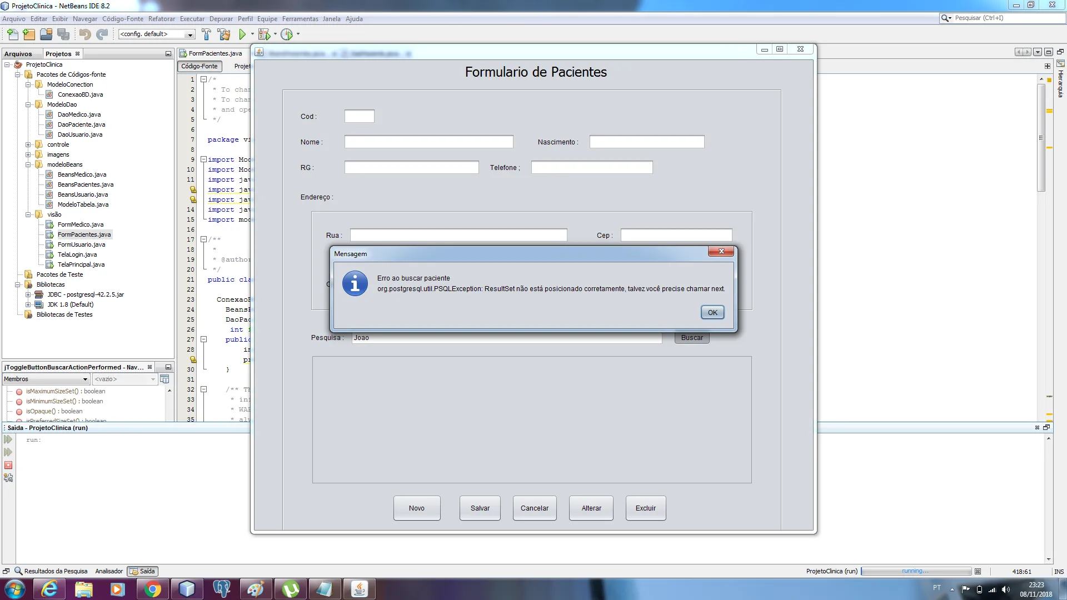Click the New Project toolbar icon

29,34
